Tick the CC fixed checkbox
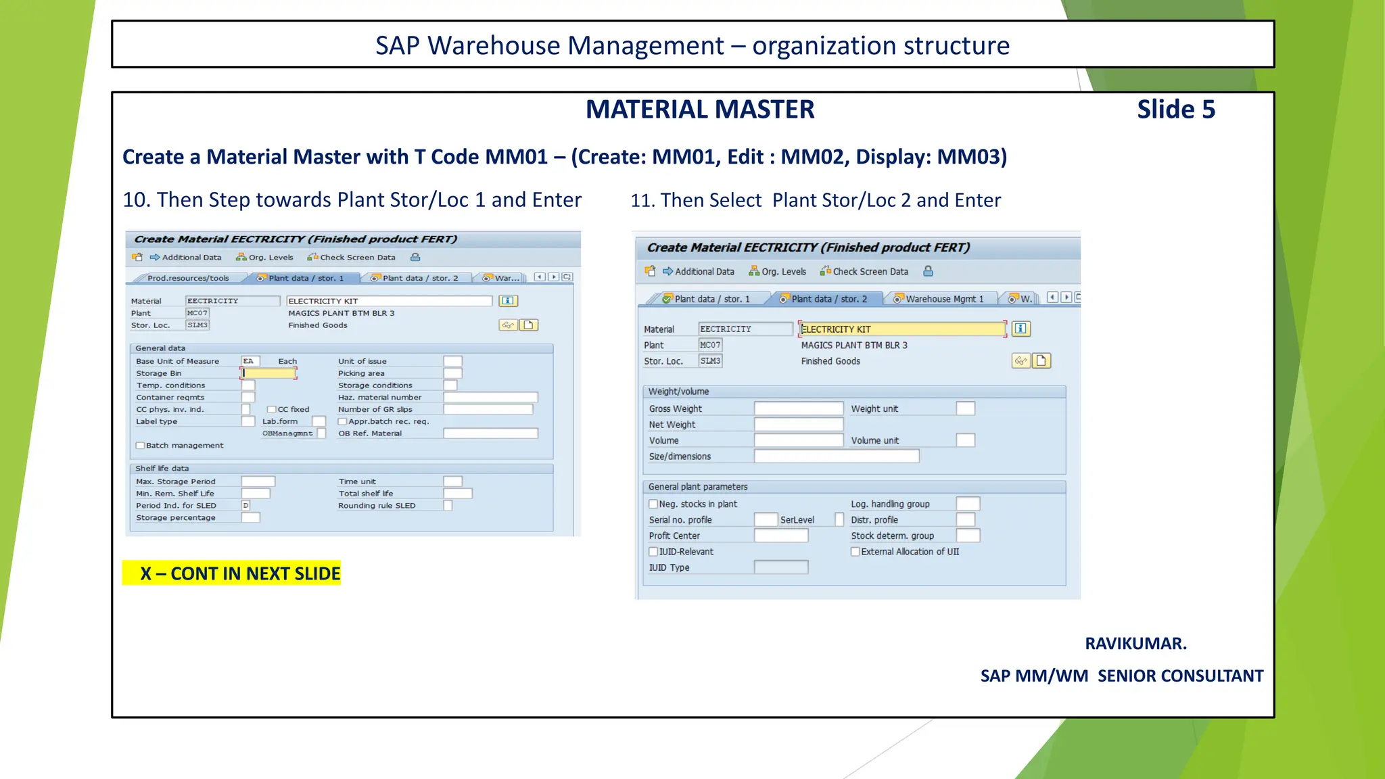The height and width of the screenshot is (779, 1385). [x=271, y=410]
